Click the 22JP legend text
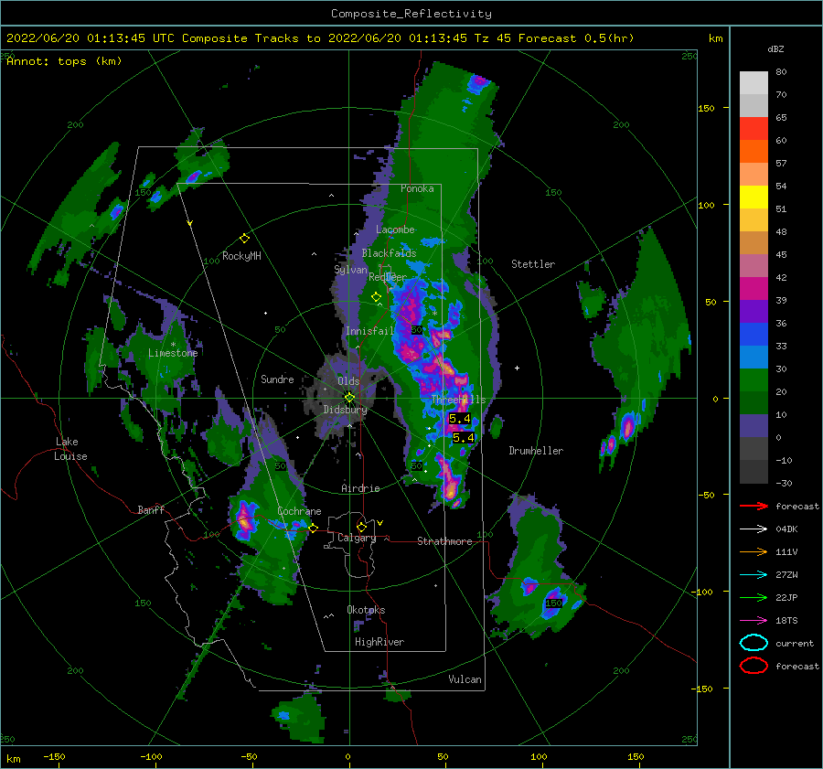The image size is (823, 769). point(786,597)
